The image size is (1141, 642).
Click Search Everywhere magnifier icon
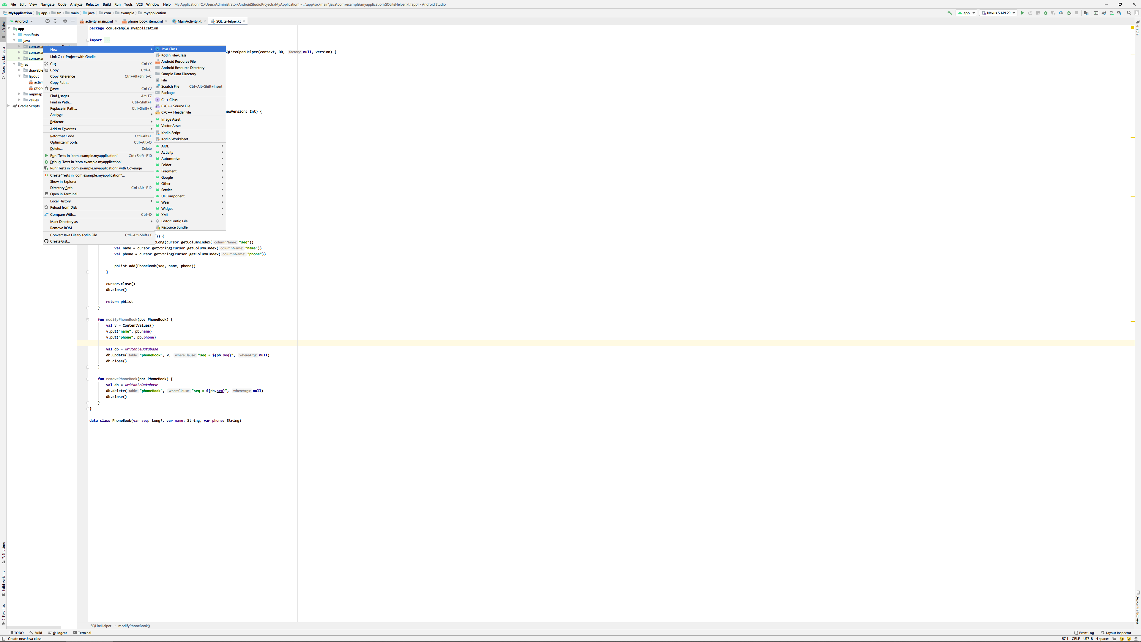coord(1129,13)
